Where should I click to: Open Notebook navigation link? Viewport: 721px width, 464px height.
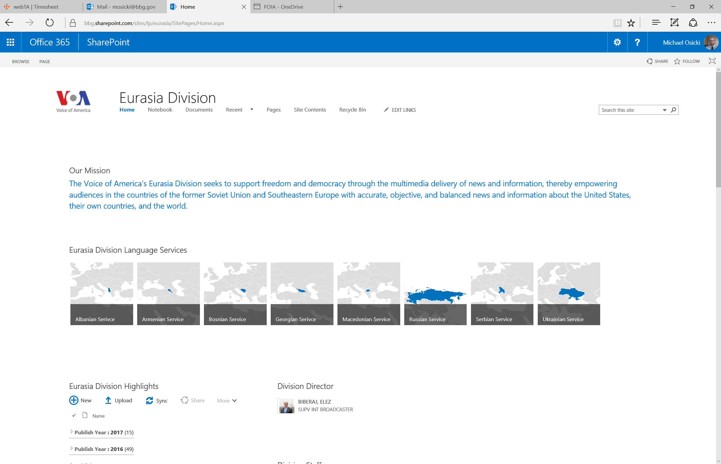click(x=160, y=109)
